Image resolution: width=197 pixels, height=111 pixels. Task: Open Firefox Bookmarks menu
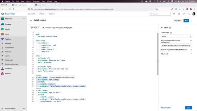click(x=36, y=1)
